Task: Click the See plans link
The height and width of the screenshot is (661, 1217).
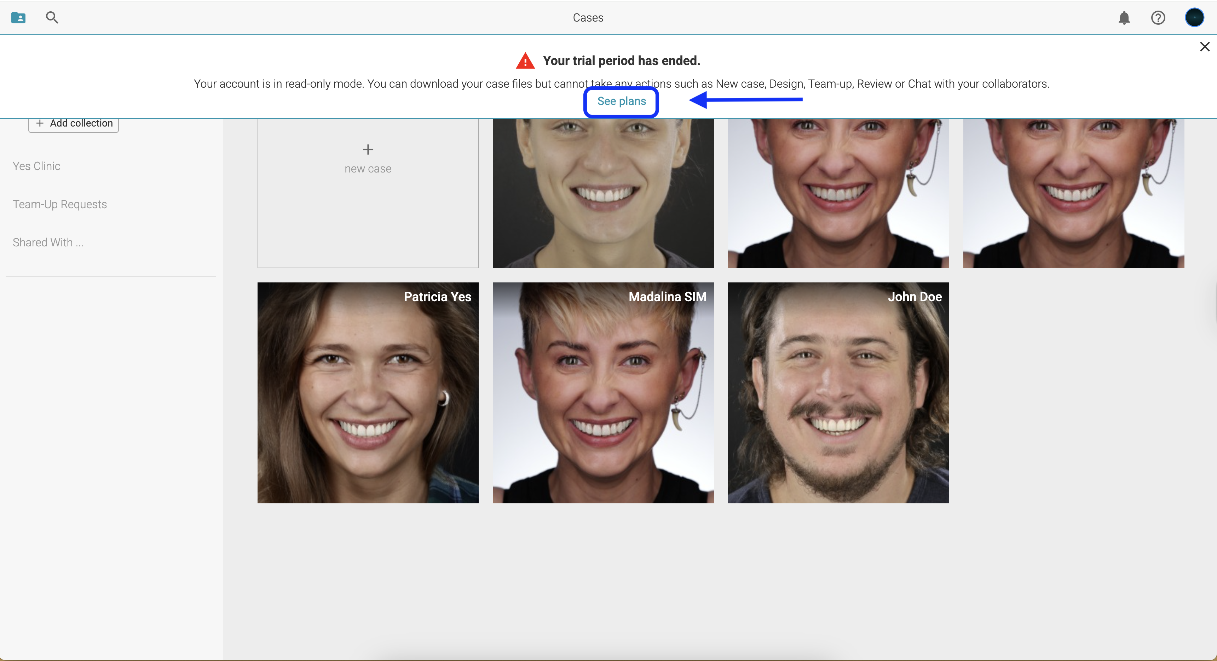Action: [x=621, y=101]
